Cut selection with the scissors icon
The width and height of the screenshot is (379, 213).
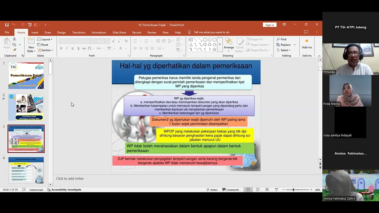coord(14,39)
